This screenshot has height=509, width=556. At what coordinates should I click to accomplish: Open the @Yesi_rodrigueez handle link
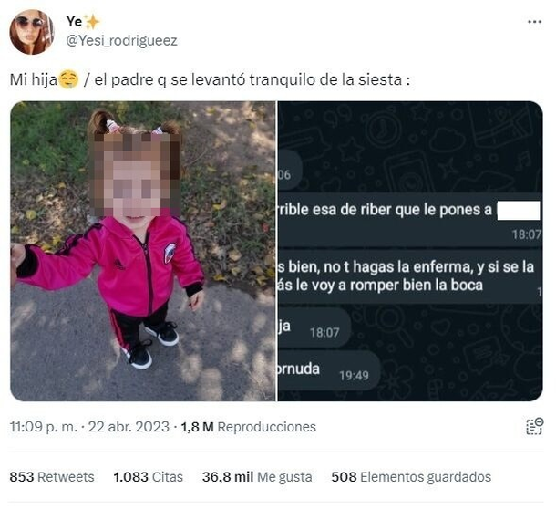coord(121,41)
